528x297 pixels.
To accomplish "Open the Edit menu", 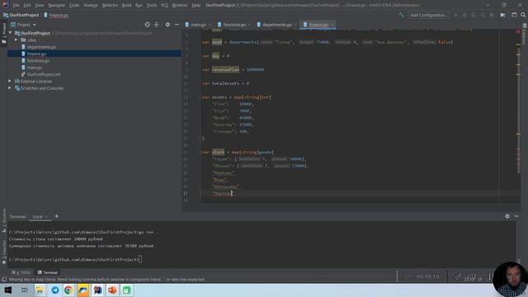I will (27, 5).
